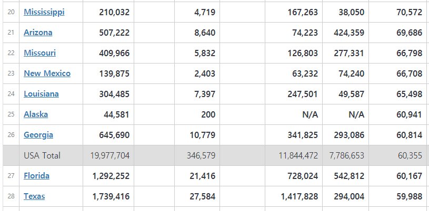Click the Missouri state link
The height and width of the screenshot is (211, 429).
click(x=39, y=53)
